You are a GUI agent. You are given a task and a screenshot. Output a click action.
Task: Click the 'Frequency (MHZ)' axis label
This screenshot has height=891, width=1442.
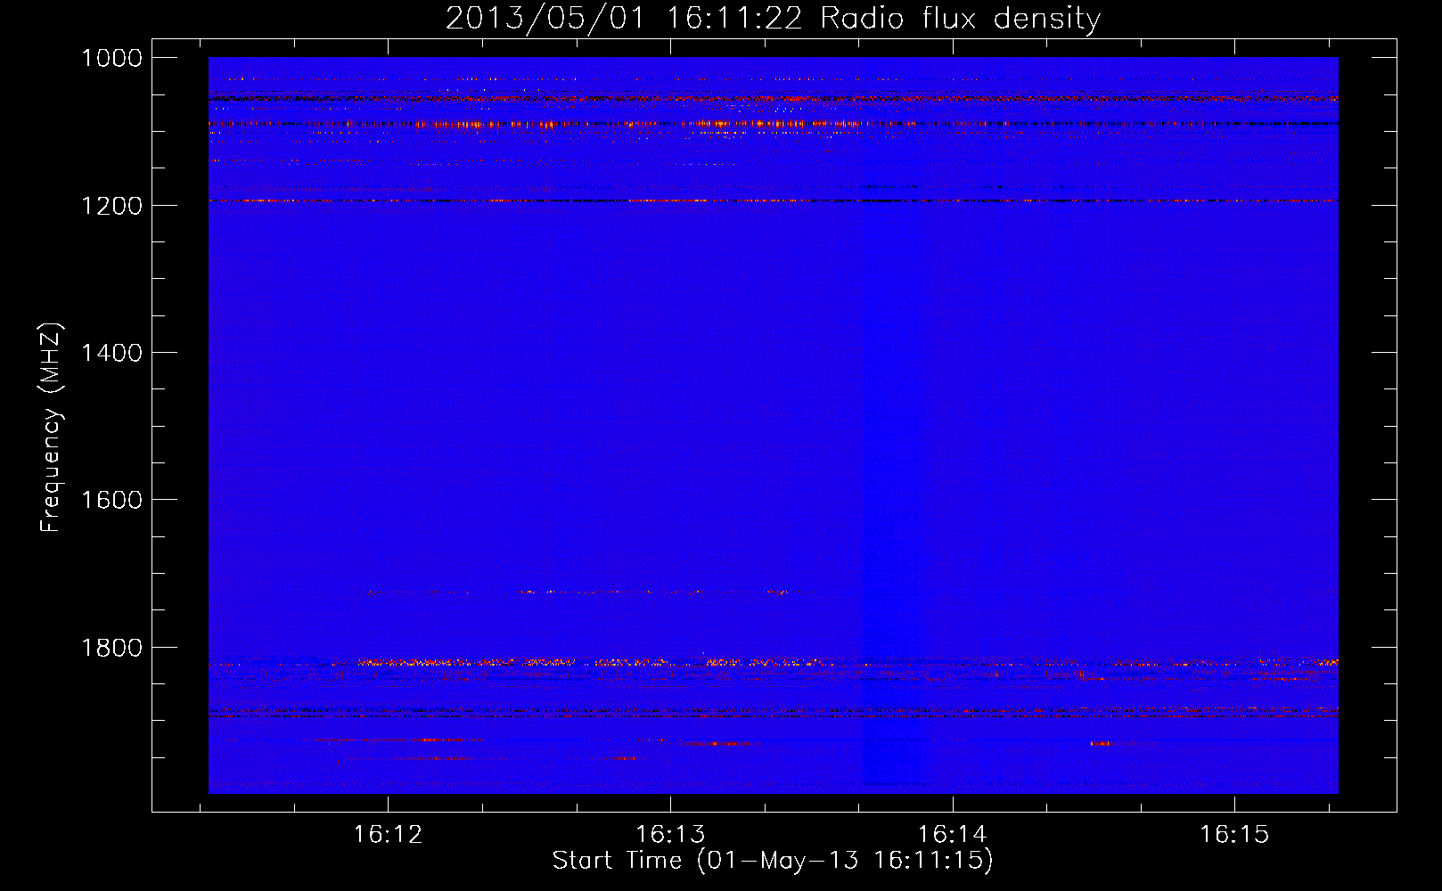51,428
